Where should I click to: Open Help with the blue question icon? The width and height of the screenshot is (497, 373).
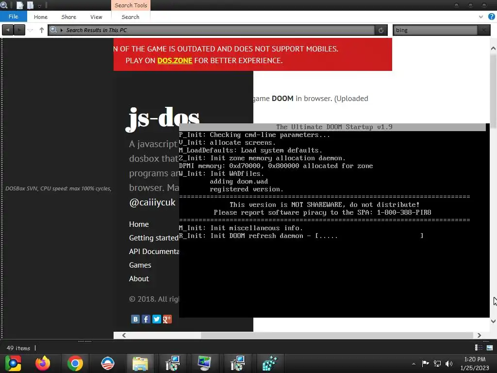tap(491, 17)
